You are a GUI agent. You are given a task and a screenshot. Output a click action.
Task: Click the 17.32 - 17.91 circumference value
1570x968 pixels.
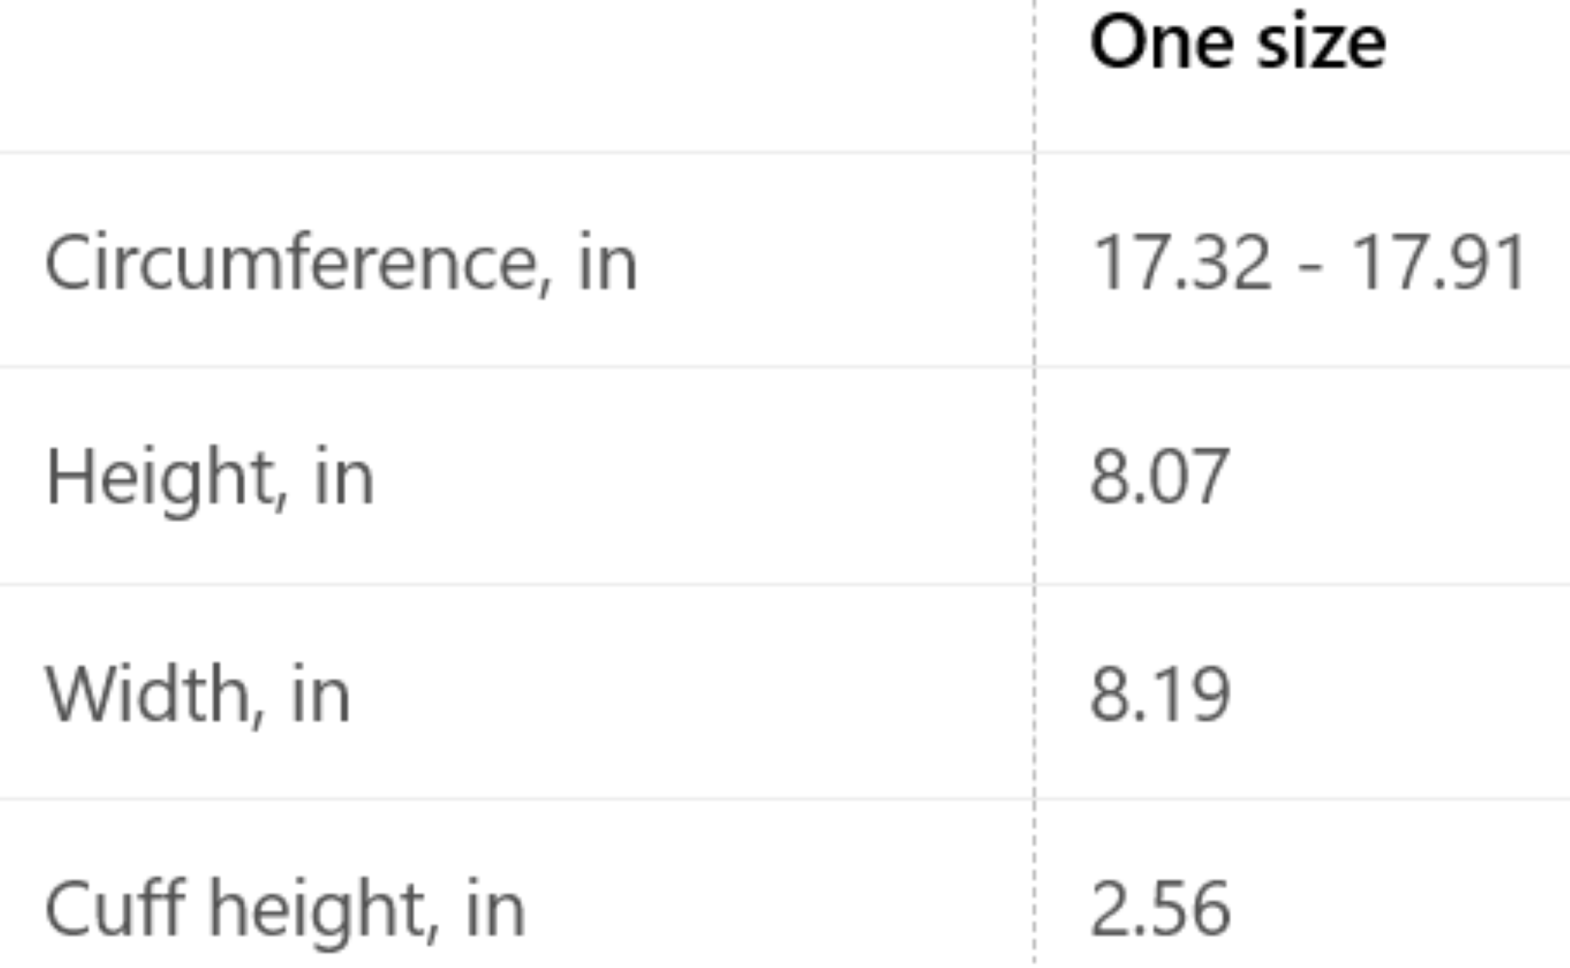[x=1308, y=262]
